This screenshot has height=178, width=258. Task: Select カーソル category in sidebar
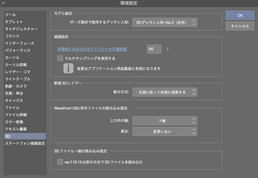point(25,57)
